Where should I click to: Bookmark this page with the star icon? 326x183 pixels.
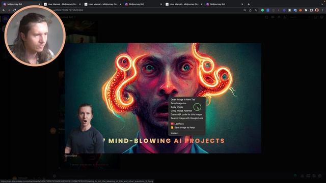(x=256, y=10)
